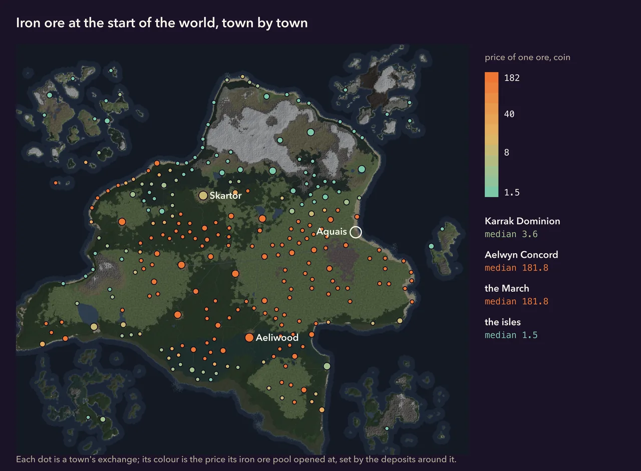Click the Aquais map label

point(332,232)
